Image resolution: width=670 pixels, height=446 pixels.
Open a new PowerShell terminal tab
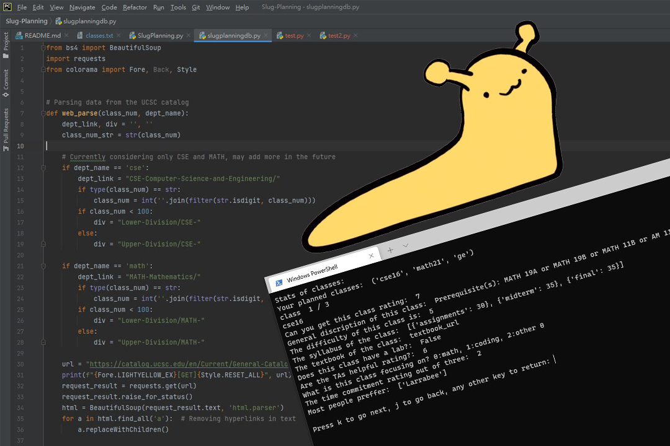[390, 250]
